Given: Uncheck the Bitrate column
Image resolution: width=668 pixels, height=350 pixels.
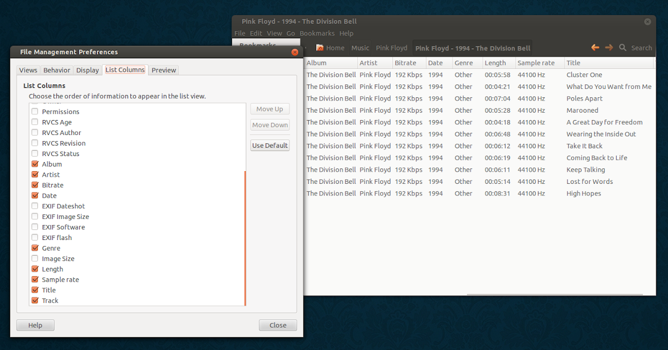Looking at the screenshot, I should point(36,185).
